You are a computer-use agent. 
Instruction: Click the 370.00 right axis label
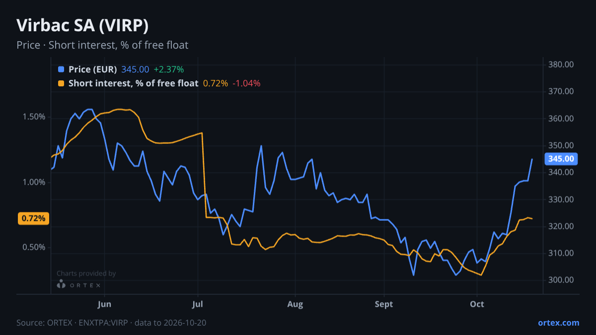pos(562,91)
